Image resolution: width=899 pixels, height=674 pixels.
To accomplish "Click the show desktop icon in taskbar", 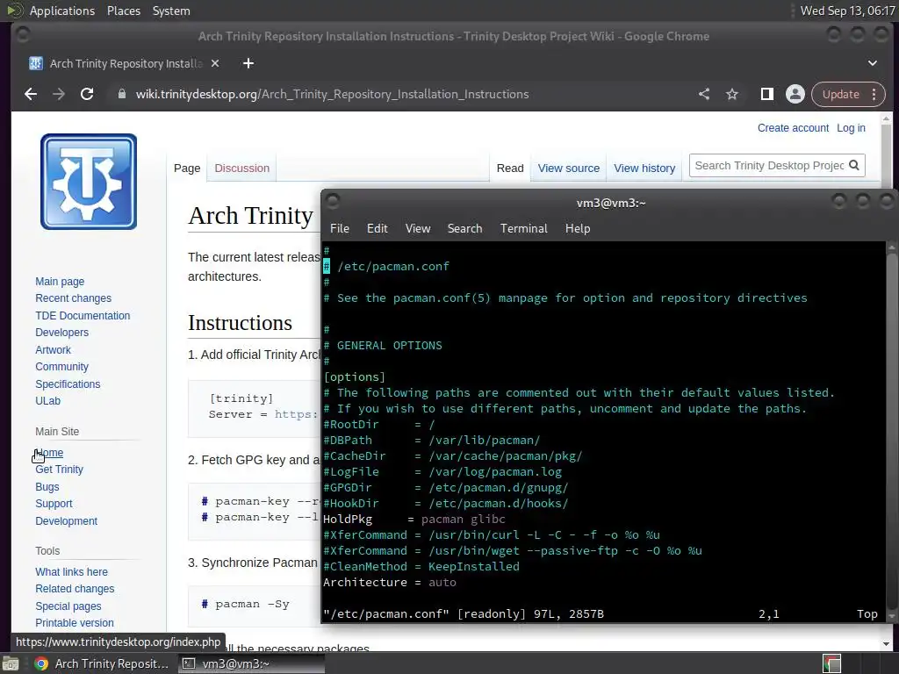I will 11,663.
